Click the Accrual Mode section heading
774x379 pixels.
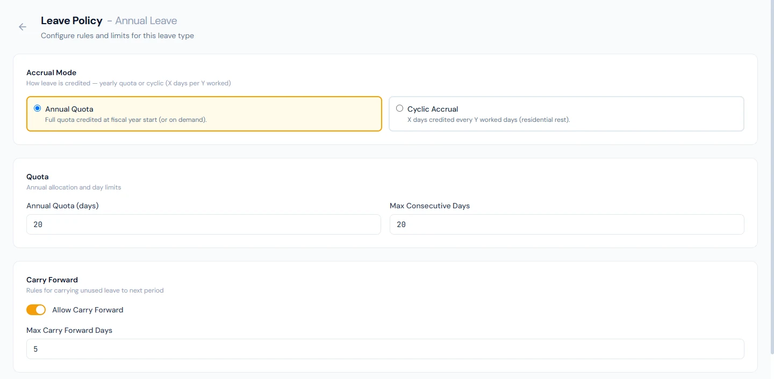(x=52, y=72)
